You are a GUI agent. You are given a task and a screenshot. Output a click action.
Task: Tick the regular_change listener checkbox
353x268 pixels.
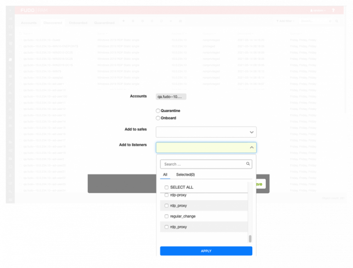coord(166,216)
